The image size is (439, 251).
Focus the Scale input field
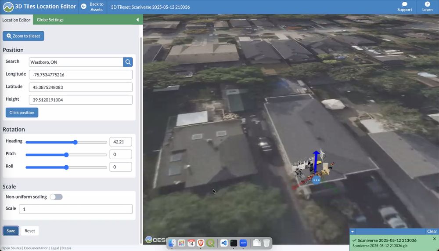click(76, 209)
